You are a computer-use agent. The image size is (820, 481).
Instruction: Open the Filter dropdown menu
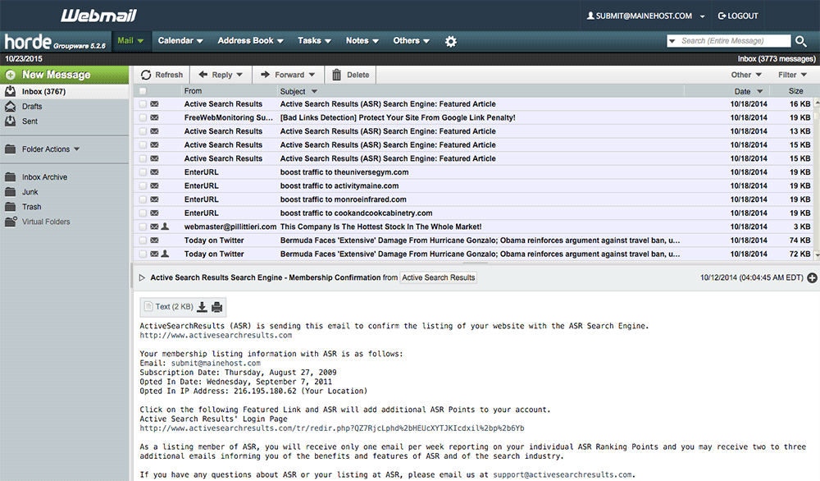[x=791, y=75]
